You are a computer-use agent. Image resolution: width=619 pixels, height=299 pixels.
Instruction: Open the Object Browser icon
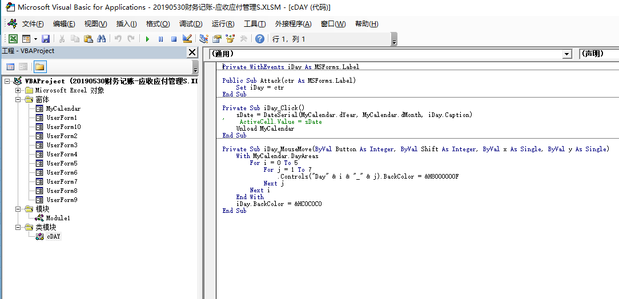click(230, 39)
